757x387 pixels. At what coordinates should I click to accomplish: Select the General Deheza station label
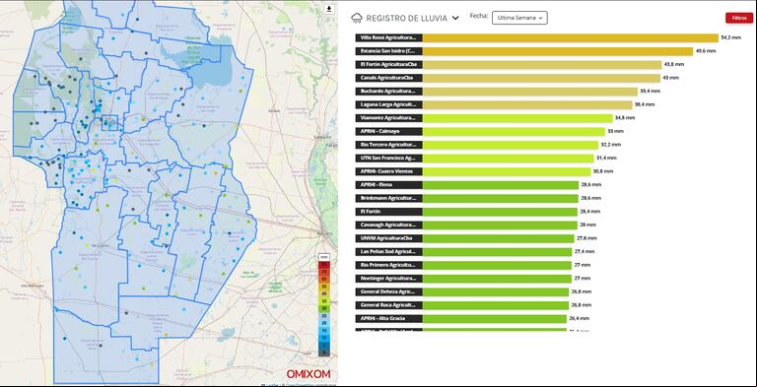(x=389, y=291)
